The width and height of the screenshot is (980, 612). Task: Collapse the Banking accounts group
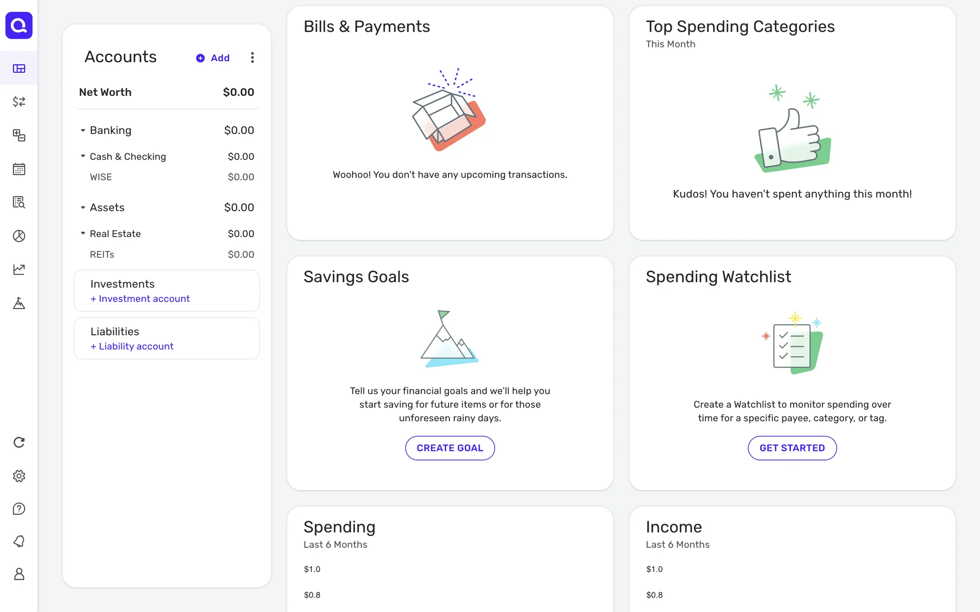tap(83, 131)
